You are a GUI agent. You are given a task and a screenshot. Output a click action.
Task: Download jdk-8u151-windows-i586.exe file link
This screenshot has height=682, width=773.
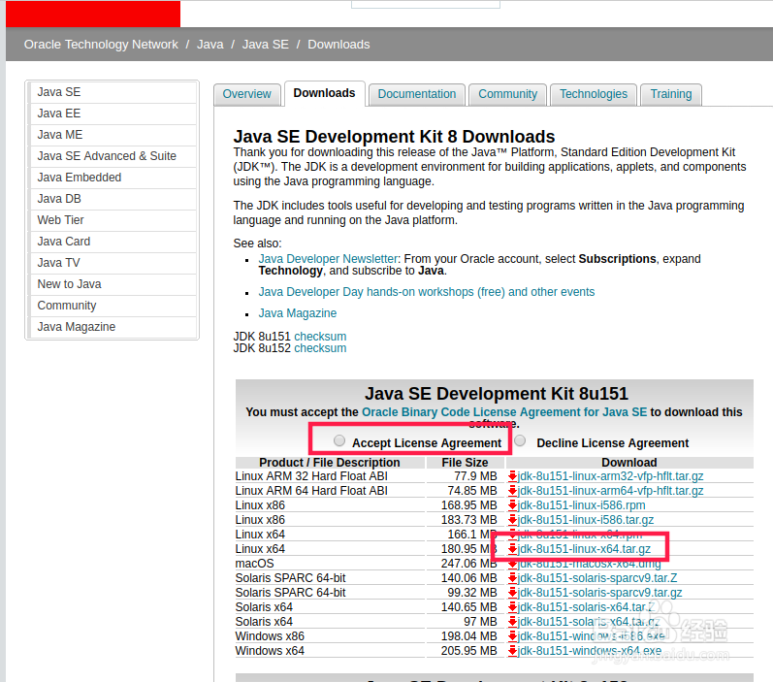pyautogui.click(x=591, y=636)
